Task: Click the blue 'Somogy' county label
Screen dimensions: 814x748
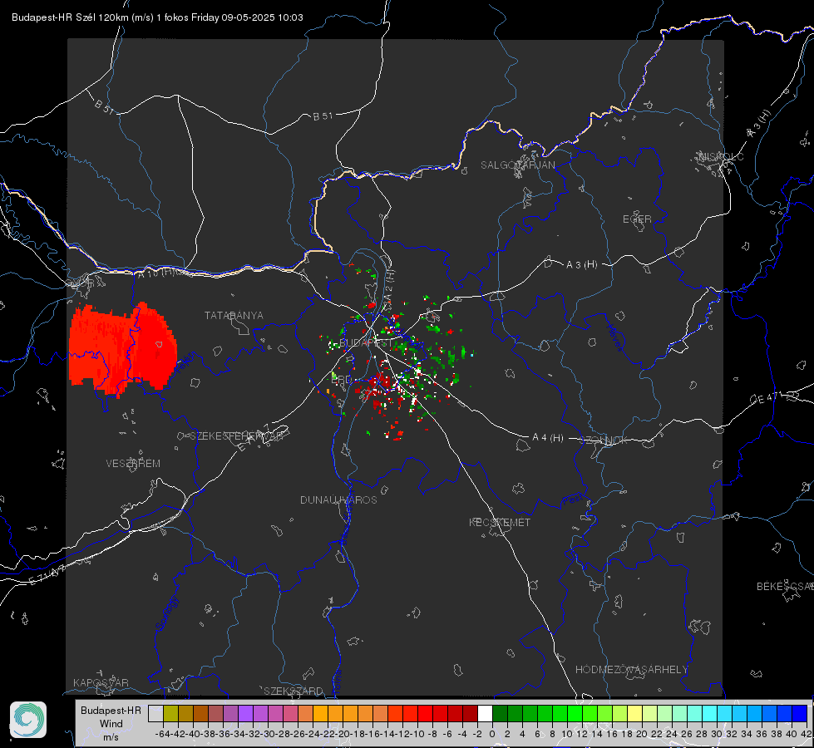Action: pos(166,613)
